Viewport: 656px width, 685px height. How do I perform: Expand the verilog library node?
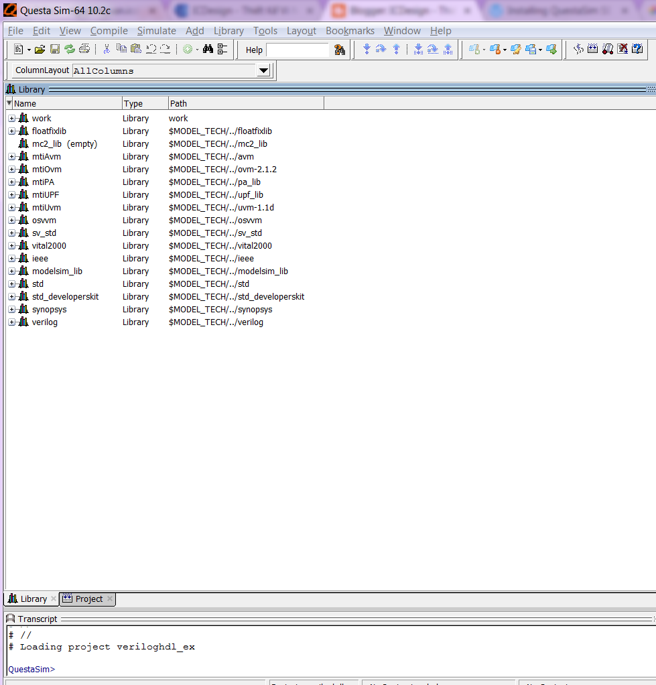coord(12,322)
